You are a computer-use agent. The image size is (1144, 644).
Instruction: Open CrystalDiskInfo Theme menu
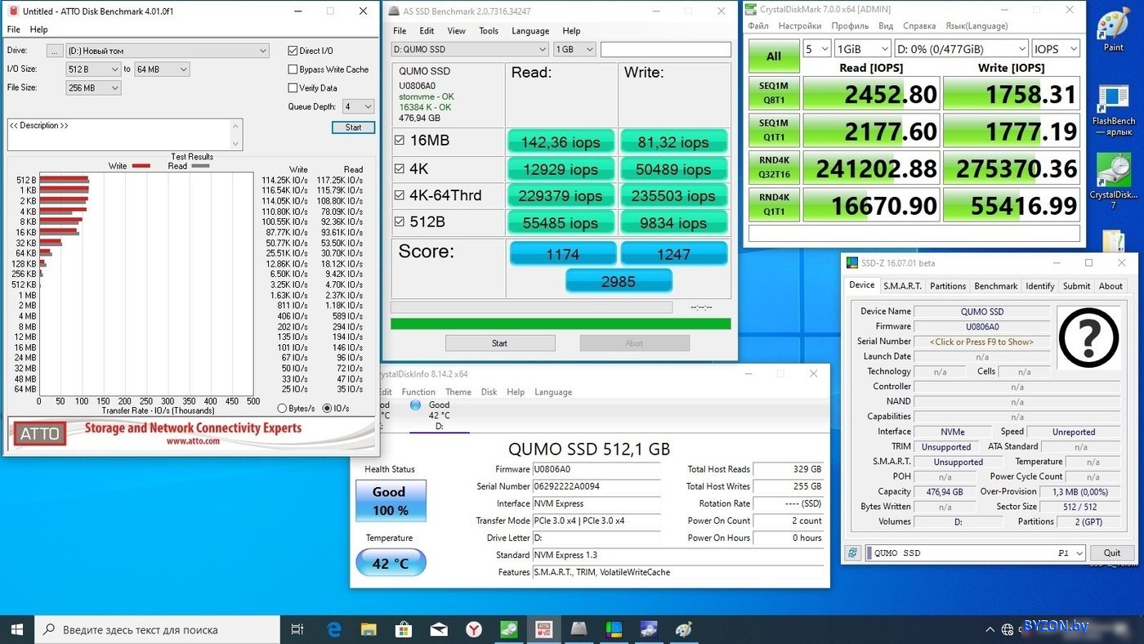coord(458,392)
